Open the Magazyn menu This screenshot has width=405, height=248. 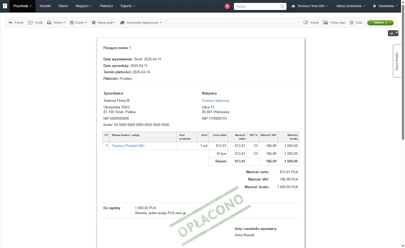[x=84, y=6]
